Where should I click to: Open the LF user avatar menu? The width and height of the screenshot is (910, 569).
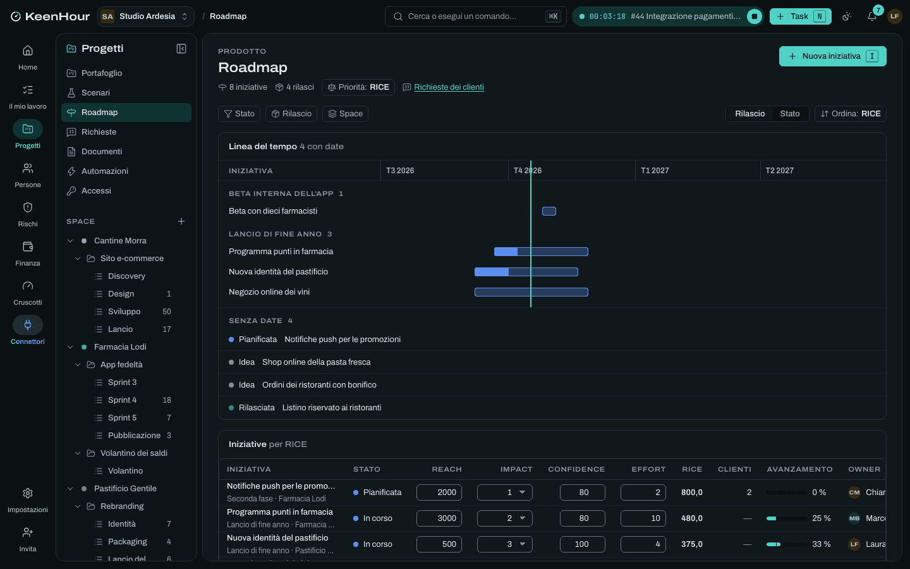(x=894, y=16)
